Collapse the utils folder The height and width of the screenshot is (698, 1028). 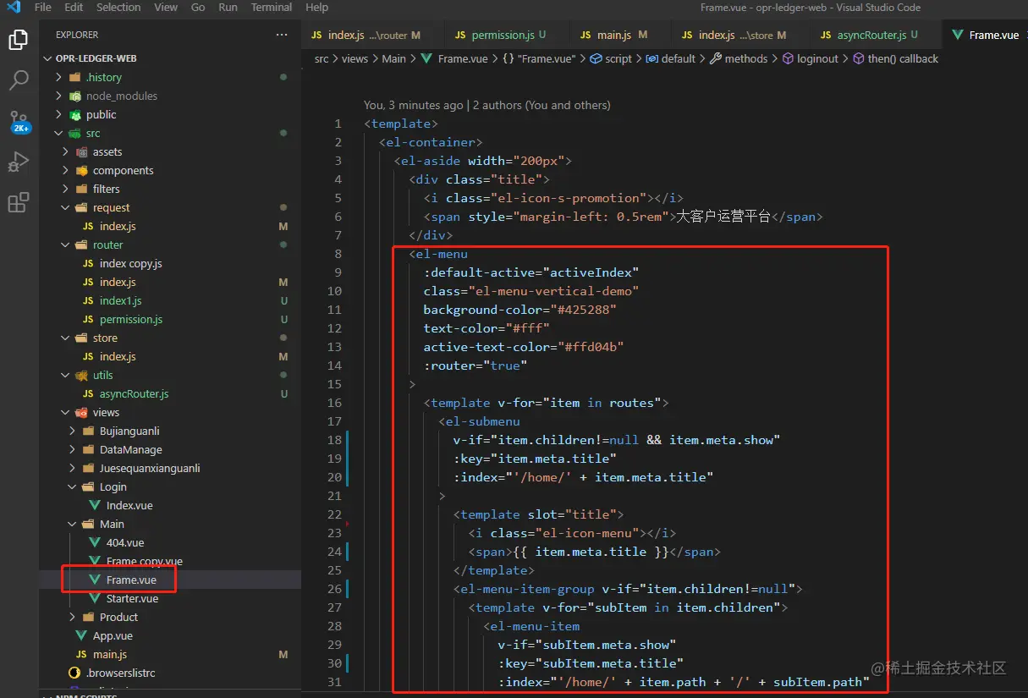point(102,375)
